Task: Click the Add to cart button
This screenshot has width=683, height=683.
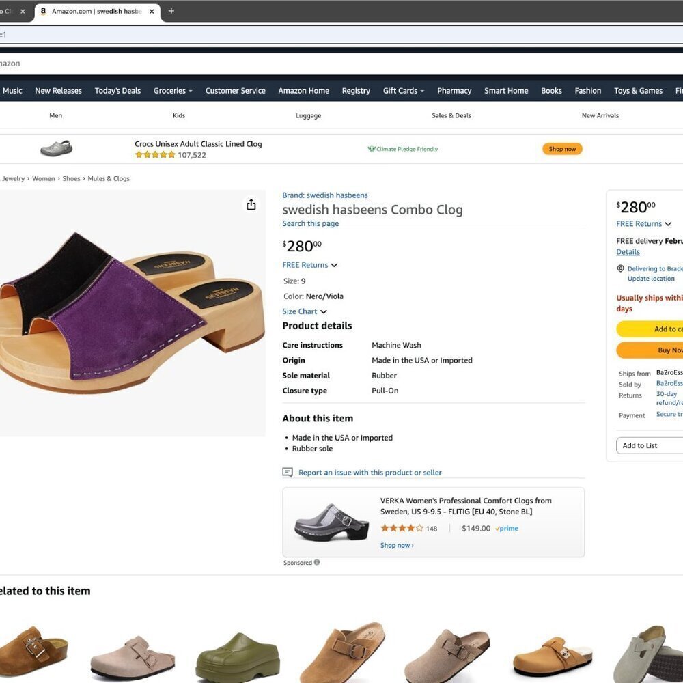Action: (x=650, y=329)
